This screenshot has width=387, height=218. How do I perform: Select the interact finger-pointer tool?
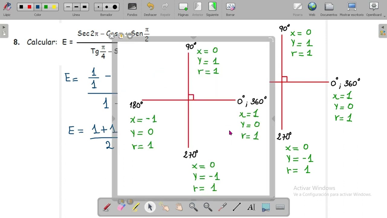tap(164, 207)
